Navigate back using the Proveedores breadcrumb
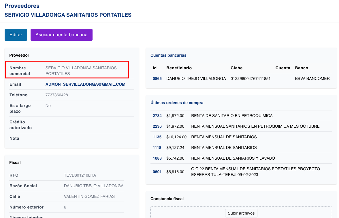 tap(22, 6)
